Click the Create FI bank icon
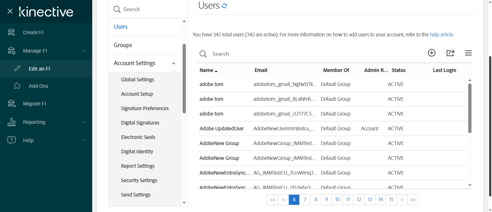The image size is (492, 212). tap(12, 32)
